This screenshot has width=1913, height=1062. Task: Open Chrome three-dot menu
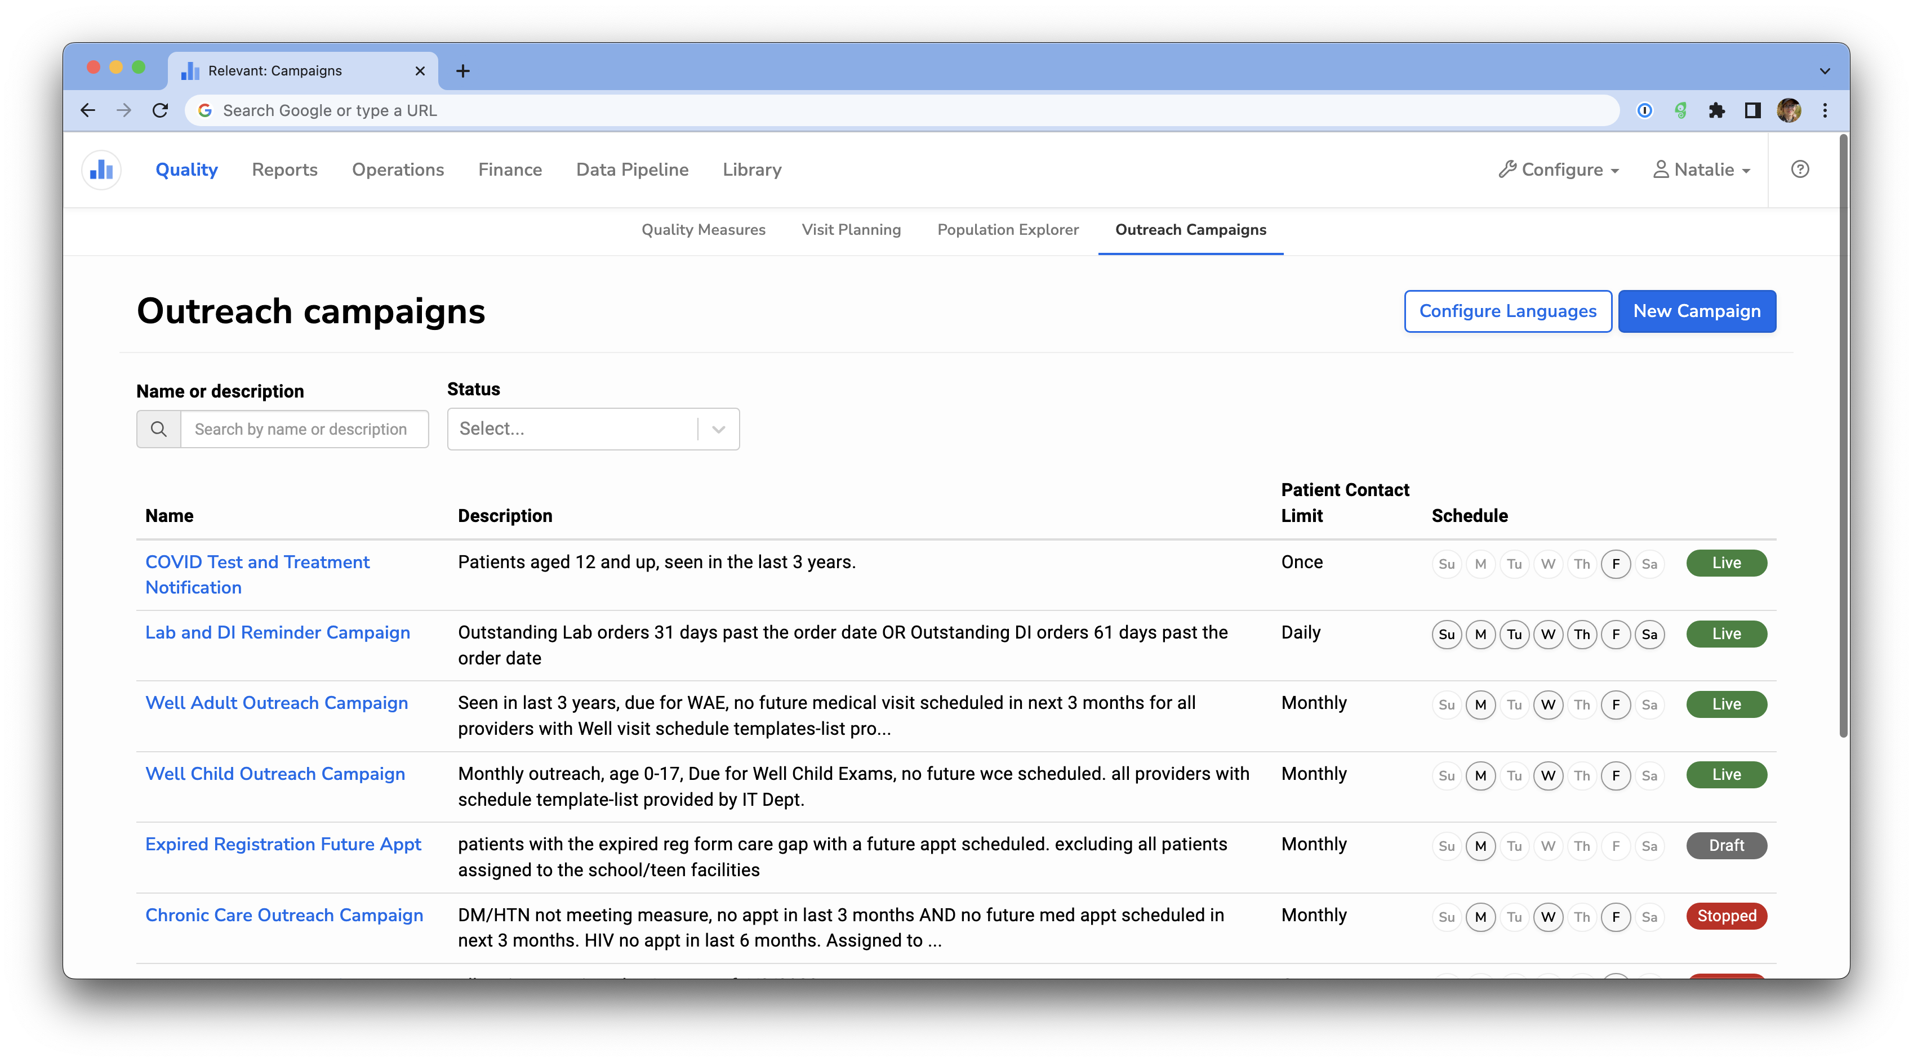(x=1825, y=110)
